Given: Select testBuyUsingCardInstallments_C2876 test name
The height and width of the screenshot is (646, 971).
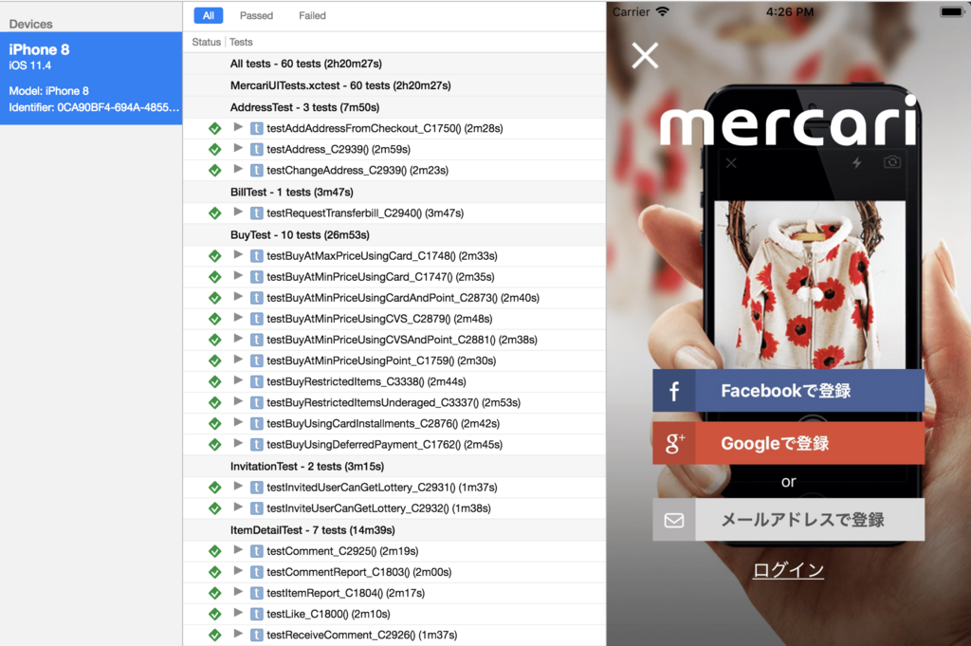Looking at the screenshot, I should [x=383, y=424].
